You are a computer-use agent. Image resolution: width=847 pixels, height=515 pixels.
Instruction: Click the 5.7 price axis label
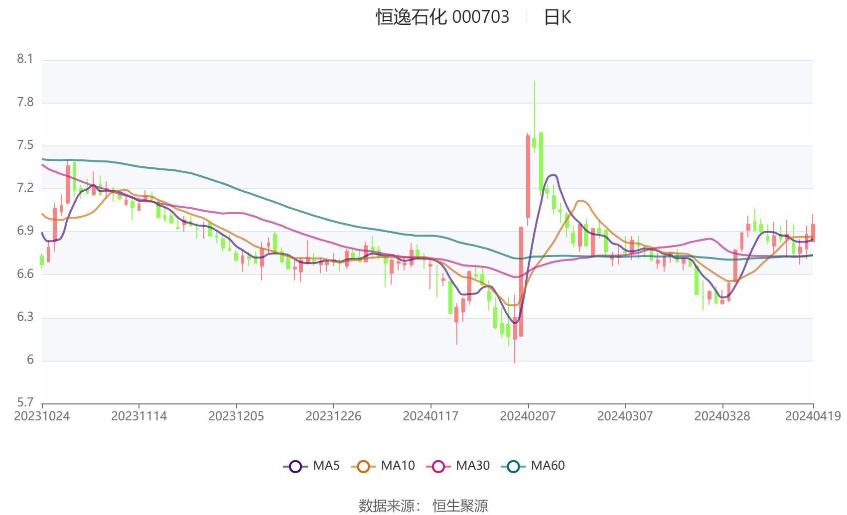point(25,402)
